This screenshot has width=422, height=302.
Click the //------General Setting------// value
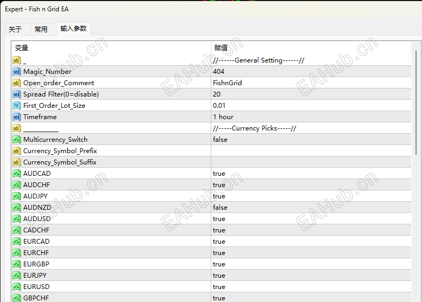[258, 60]
